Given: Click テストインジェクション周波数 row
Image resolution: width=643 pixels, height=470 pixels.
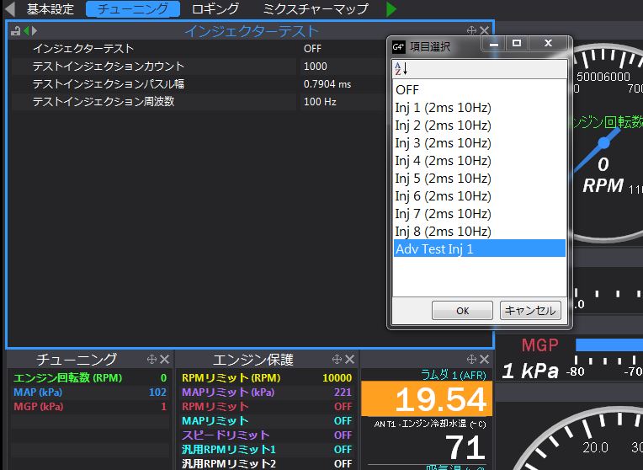Looking at the screenshot, I should [154, 101].
